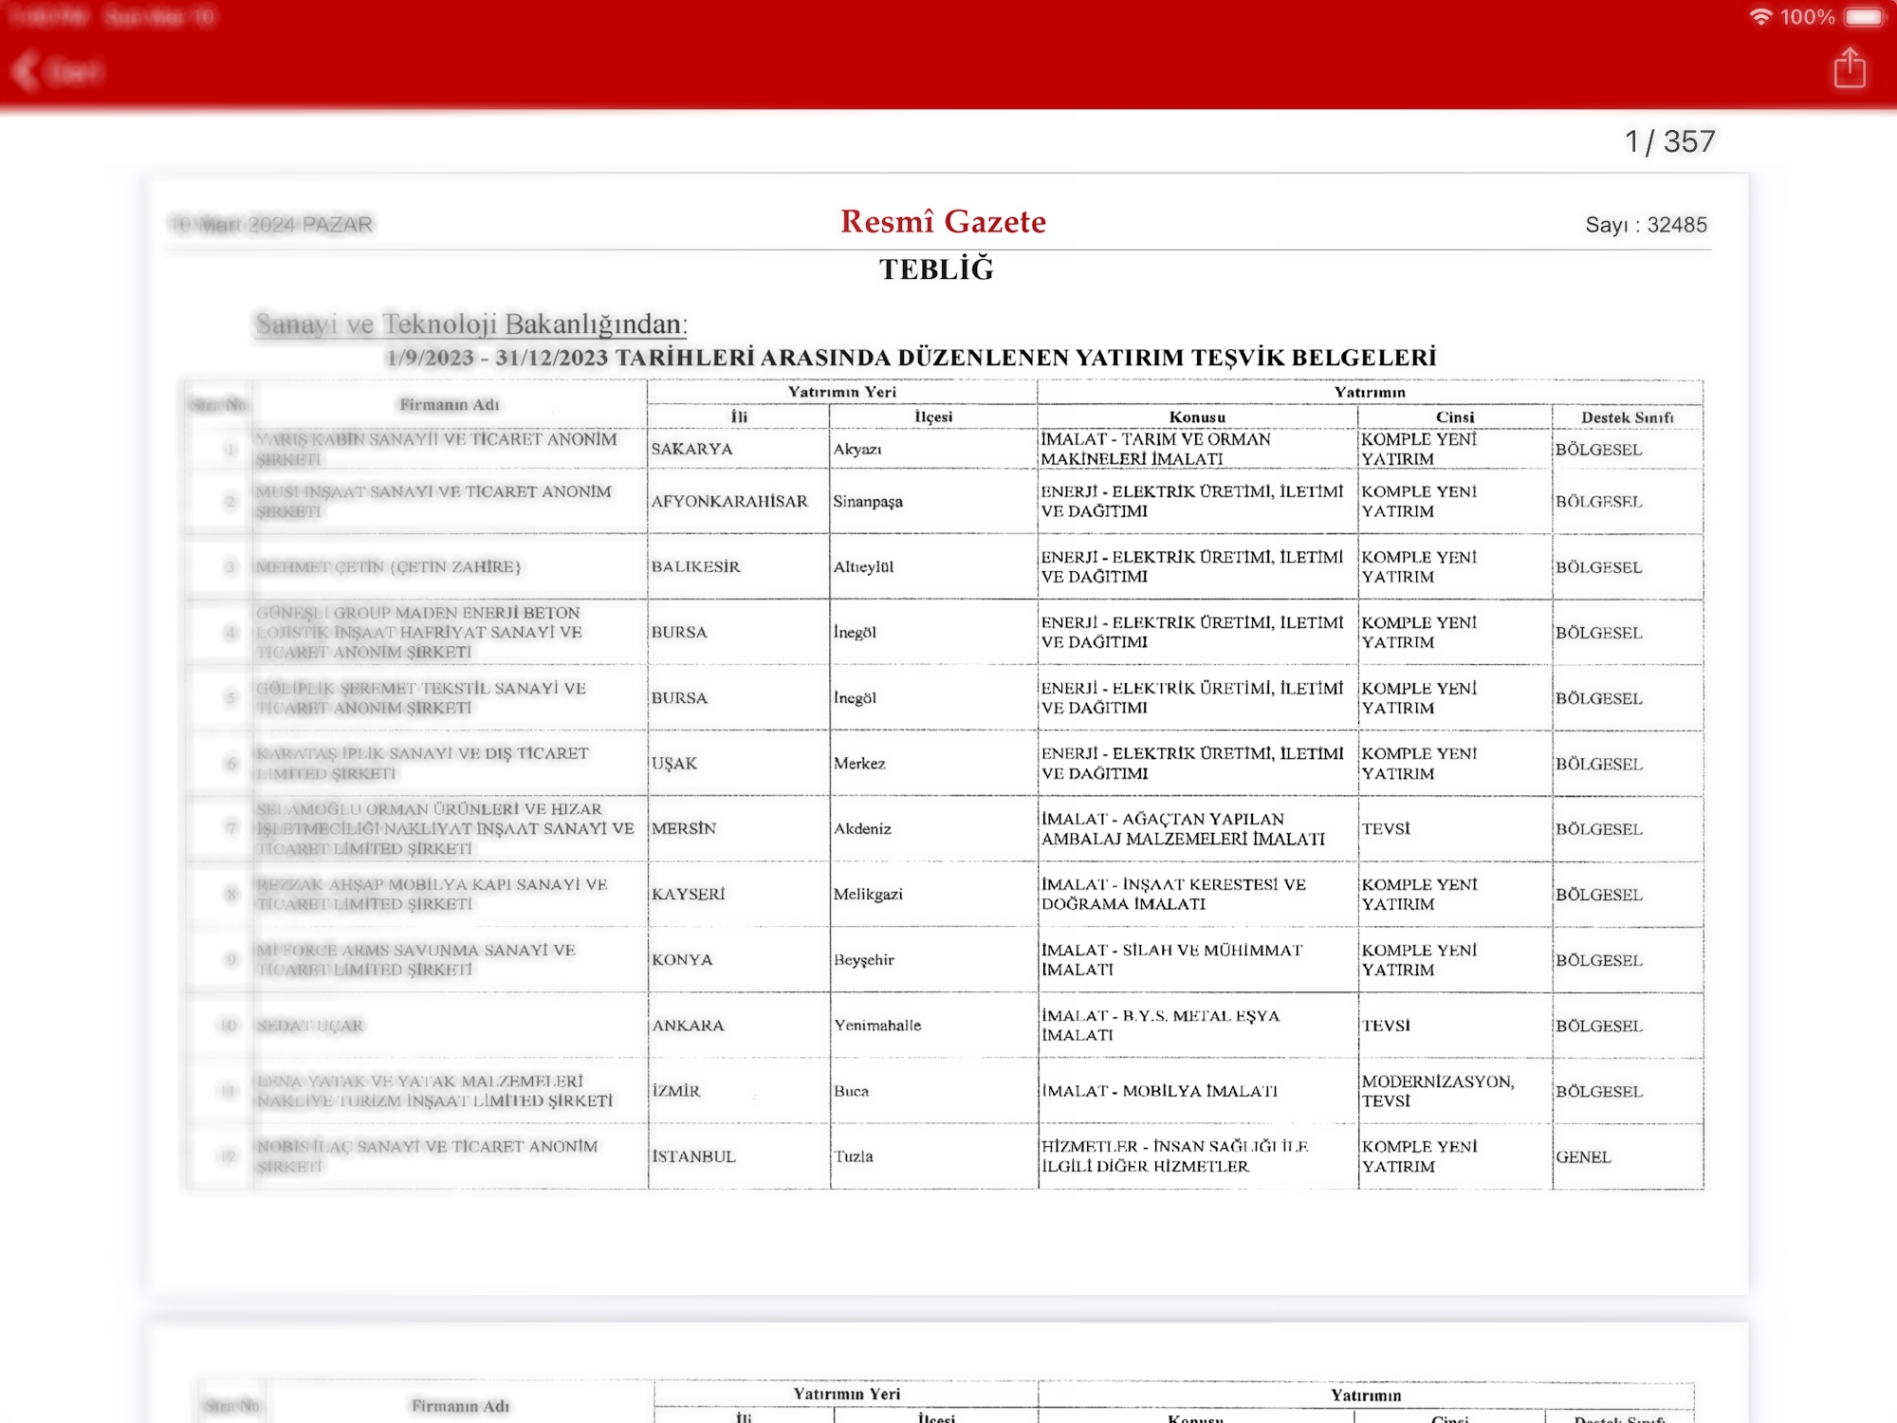
Task: Tap the YATIRIM TEŞVİK BELGELERİ title line
Action: point(911,358)
